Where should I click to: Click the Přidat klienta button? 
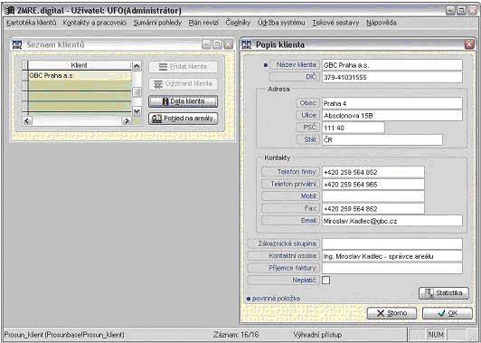click(x=184, y=67)
